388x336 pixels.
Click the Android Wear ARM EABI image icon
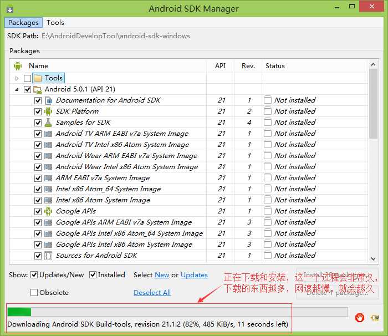(x=49, y=156)
